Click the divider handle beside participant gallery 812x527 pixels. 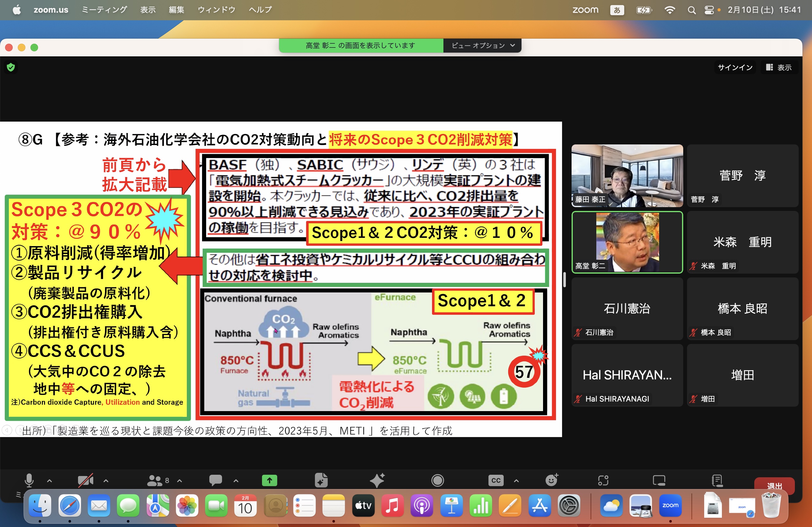565,279
